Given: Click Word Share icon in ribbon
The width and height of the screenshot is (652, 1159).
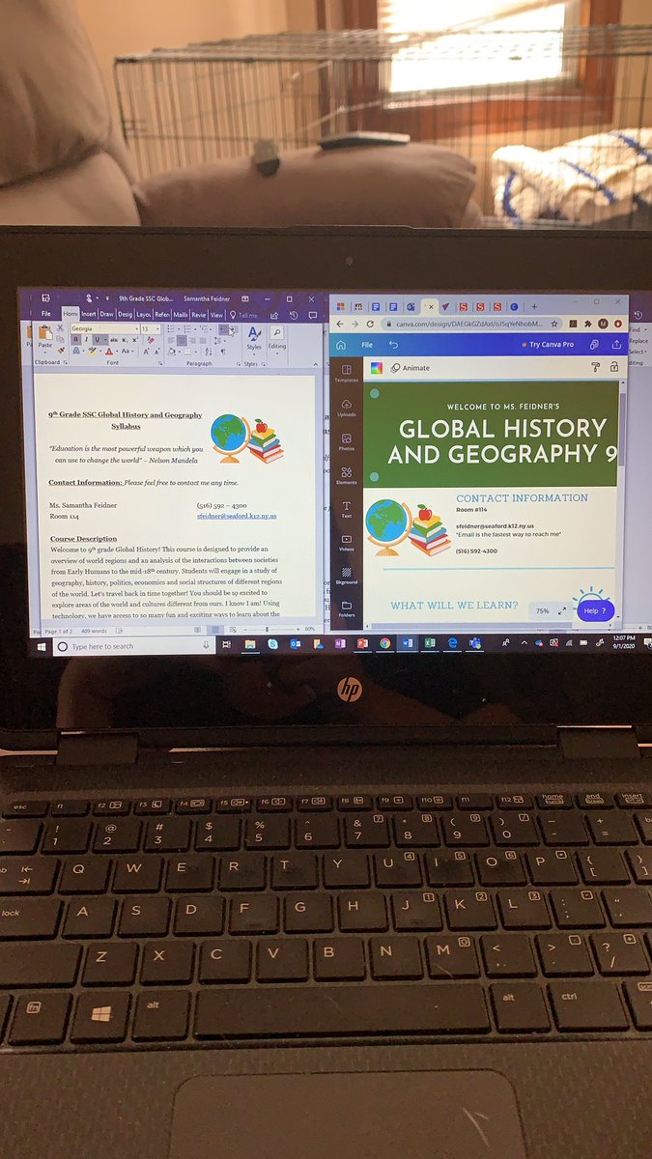Looking at the screenshot, I should pos(274,315).
